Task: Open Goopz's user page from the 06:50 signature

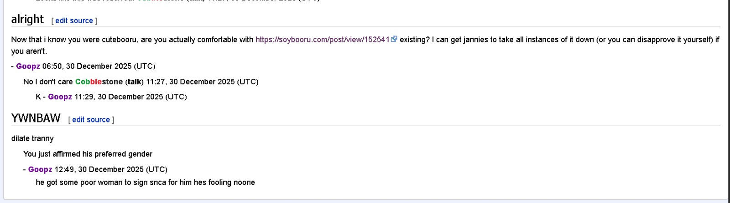Action: 28,66
